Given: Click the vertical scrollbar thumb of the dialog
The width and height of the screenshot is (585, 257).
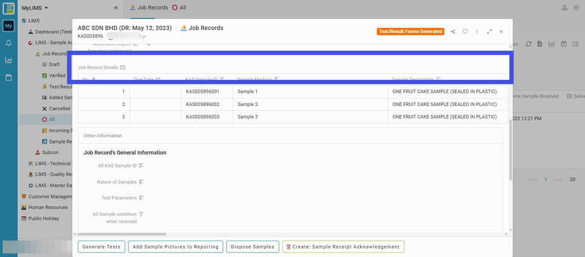Looking at the screenshot, I should [x=510, y=149].
